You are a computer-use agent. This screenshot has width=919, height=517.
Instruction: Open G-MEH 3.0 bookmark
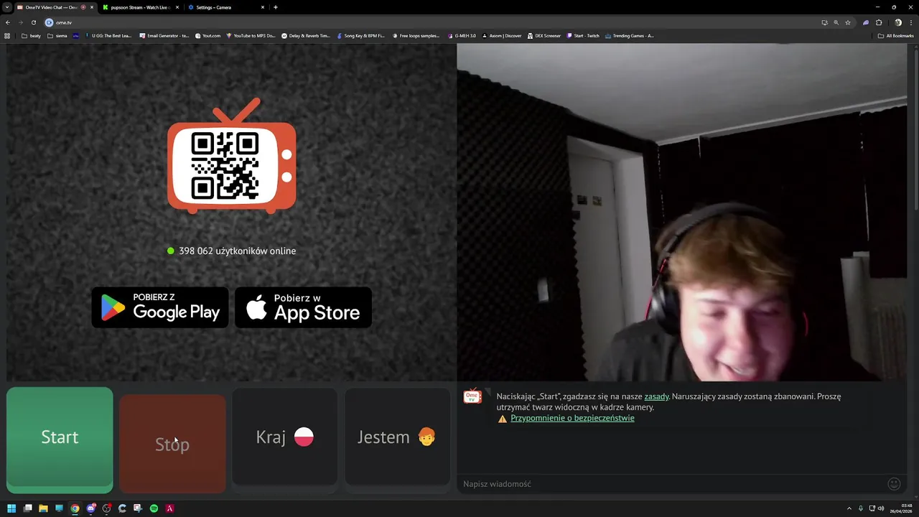[462, 36]
